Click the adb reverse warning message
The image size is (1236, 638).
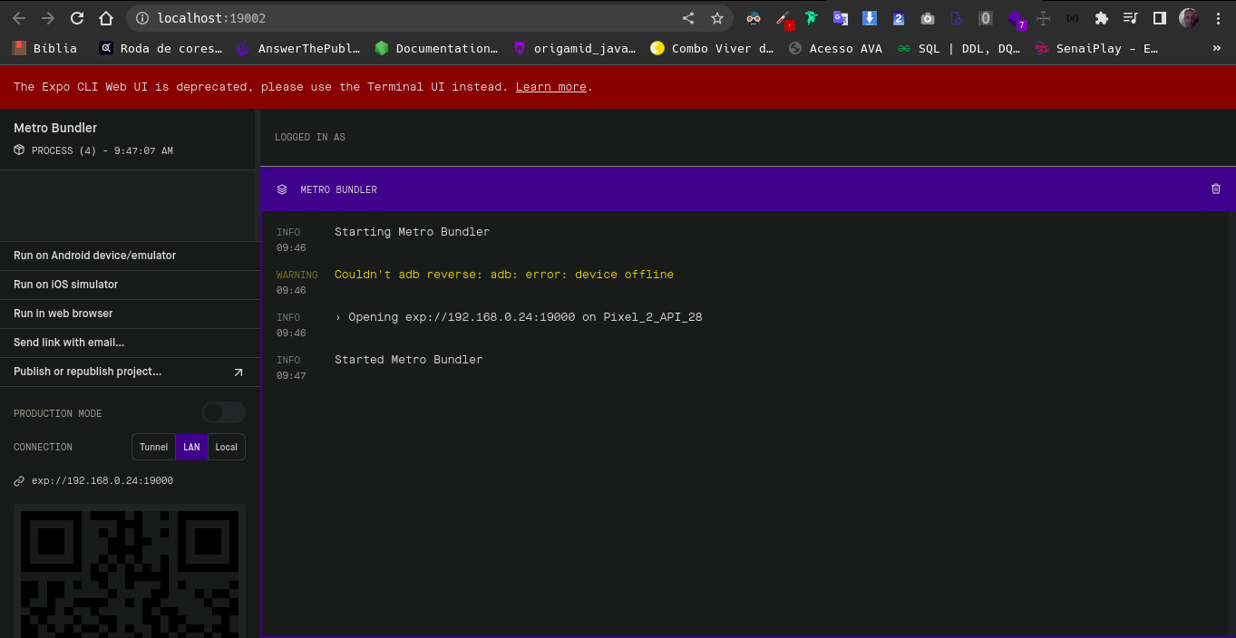click(x=504, y=275)
